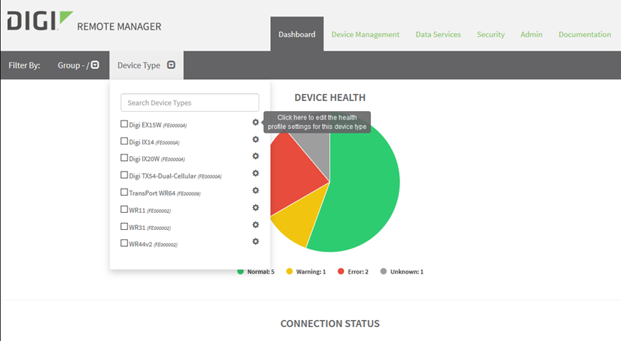Open the Data Services tab
The image size is (621, 341).
tap(438, 34)
